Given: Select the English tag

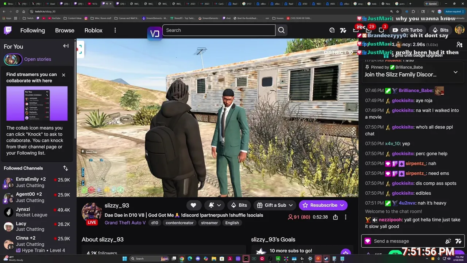Looking at the screenshot, I should [232, 223].
